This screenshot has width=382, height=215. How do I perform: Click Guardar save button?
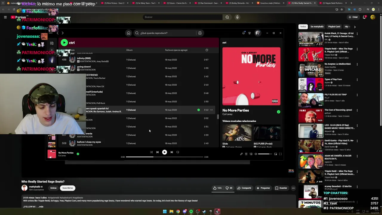click(281, 188)
